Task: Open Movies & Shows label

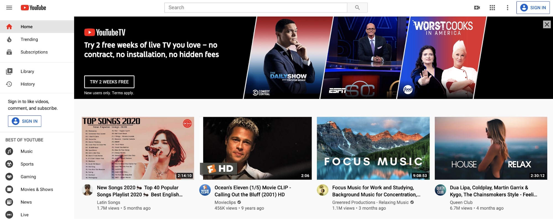Action: click(37, 189)
